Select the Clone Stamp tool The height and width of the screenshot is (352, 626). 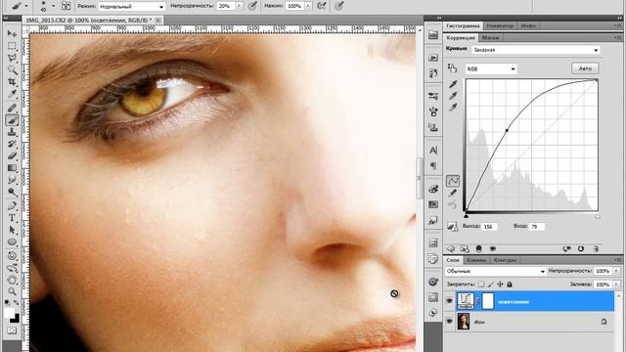(x=12, y=131)
